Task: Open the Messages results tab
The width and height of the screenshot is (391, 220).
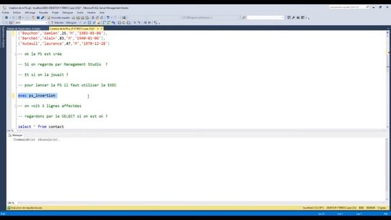Action: coord(15,135)
